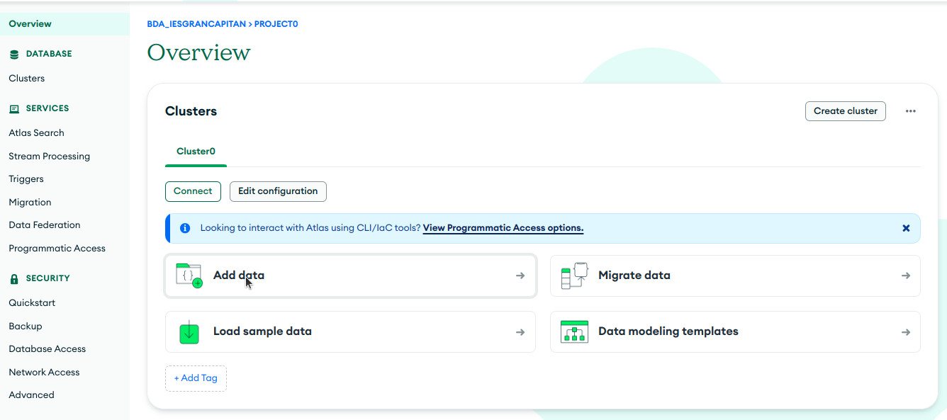The image size is (947, 420).
Task: Click the arrow on Load sample data card
Action: point(520,331)
